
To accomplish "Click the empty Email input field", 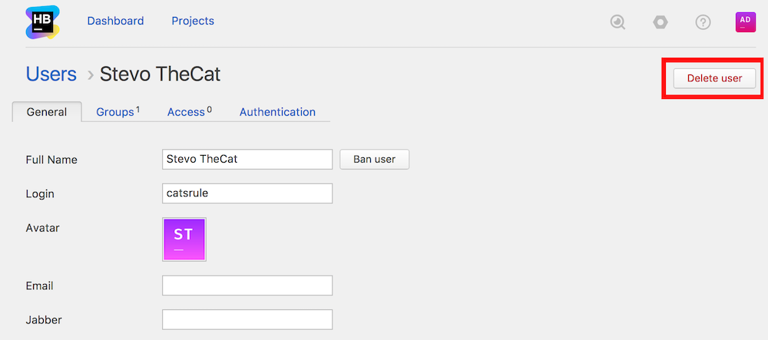I will [247, 286].
